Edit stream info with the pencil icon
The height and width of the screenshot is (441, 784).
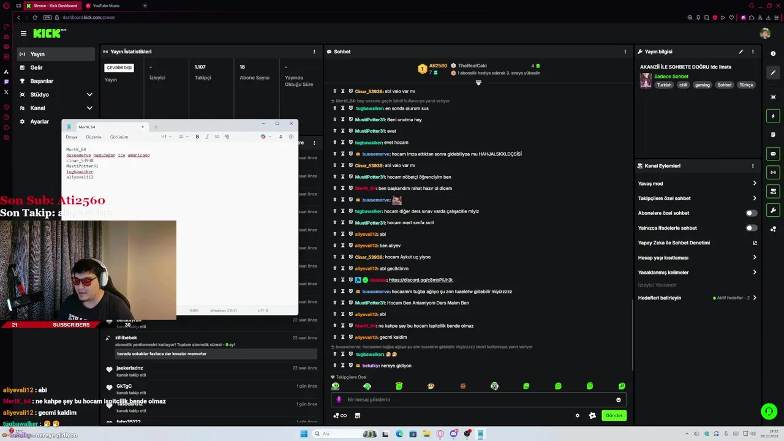(741, 51)
